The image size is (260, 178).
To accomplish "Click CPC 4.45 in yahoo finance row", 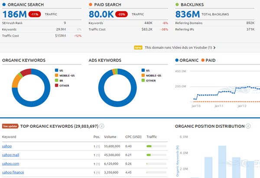I will (x=128, y=172).
